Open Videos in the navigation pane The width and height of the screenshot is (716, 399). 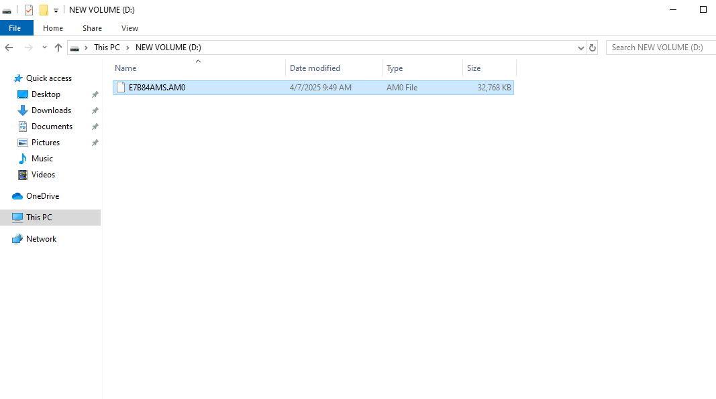click(43, 175)
